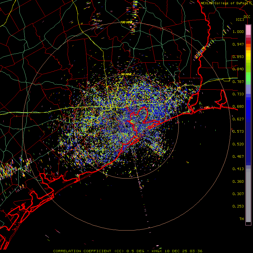Select the 0.253 scale value
Screen dimensions: 253x253
238,206
